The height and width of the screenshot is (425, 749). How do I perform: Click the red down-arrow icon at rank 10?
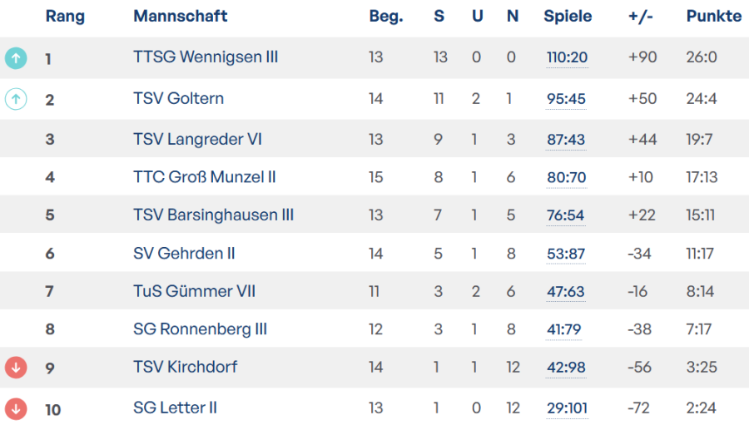point(16,408)
